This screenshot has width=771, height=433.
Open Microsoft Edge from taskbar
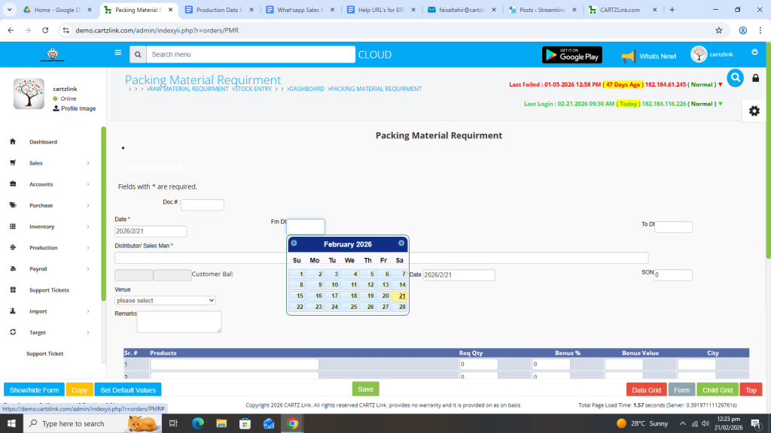coord(198,423)
